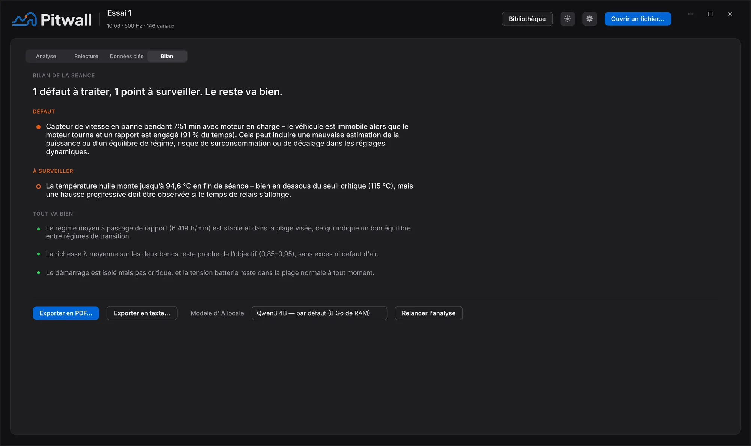Click the 'Capteur de vitesse en panne' finding

[x=227, y=139]
